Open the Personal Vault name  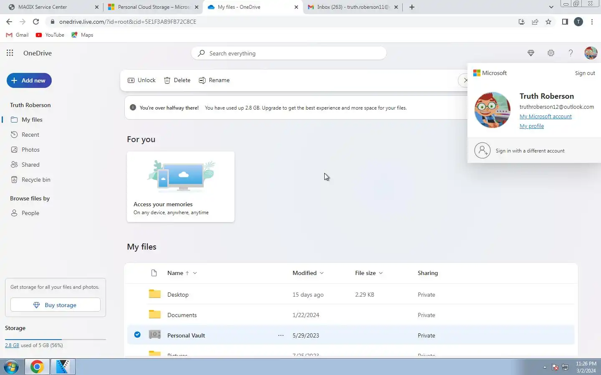click(186, 335)
